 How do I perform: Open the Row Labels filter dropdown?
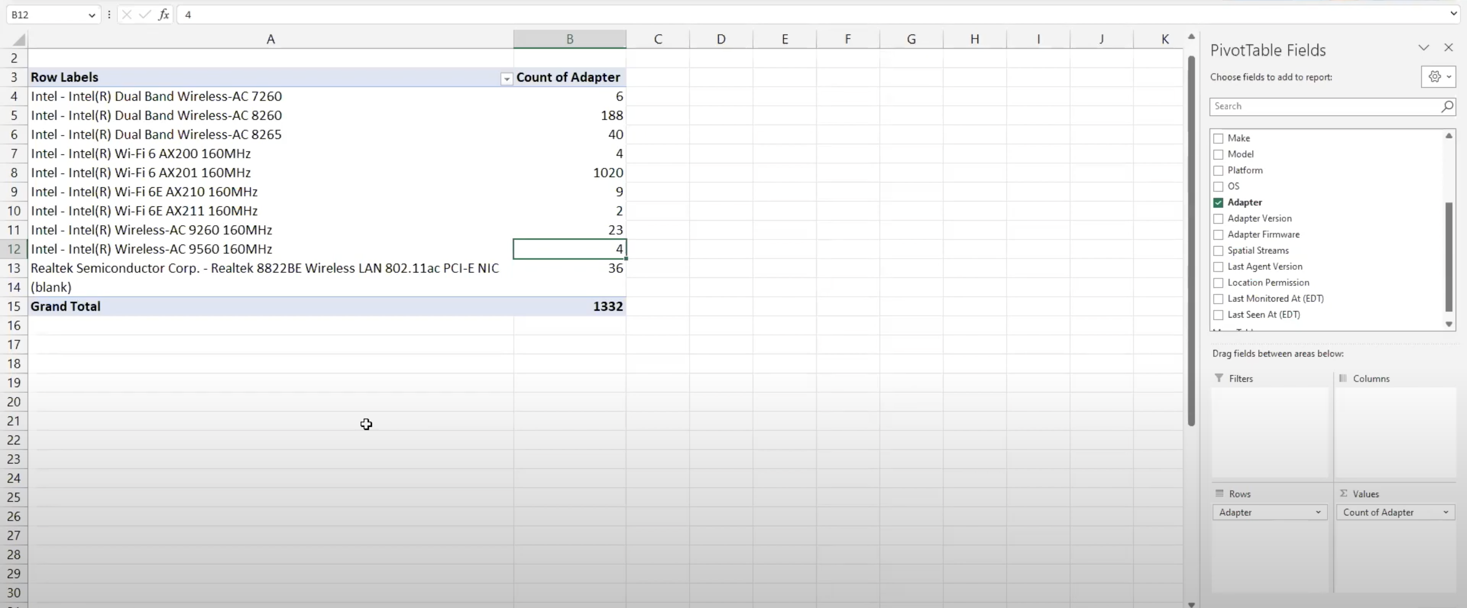click(x=506, y=79)
